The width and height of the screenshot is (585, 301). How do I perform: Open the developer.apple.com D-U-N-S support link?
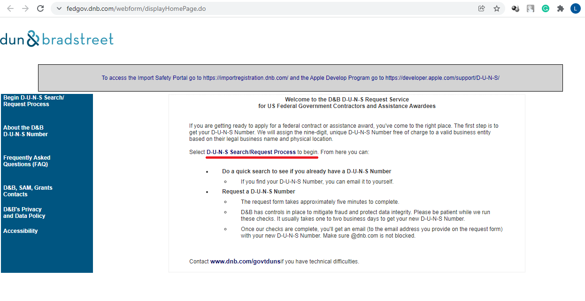pyautogui.click(x=442, y=78)
